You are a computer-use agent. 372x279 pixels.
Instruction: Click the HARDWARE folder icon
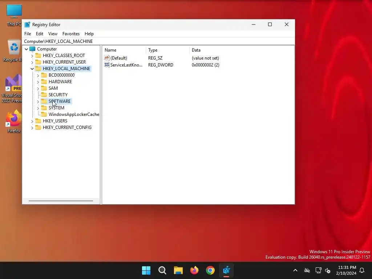[x=44, y=82]
